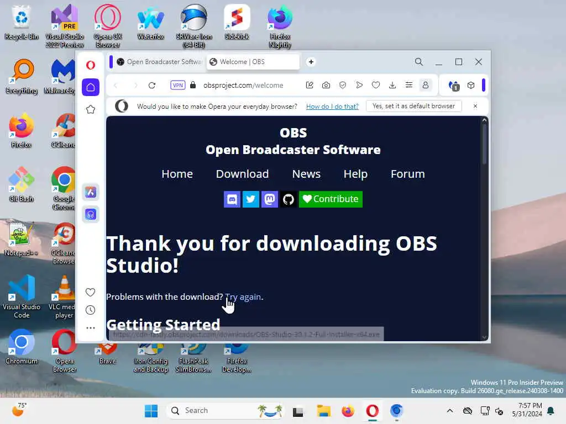Open the profile account icon
This screenshot has width=566, height=424.
tap(426, 86)
